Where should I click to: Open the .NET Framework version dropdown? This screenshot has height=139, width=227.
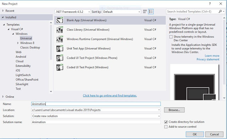click(73, 12)
